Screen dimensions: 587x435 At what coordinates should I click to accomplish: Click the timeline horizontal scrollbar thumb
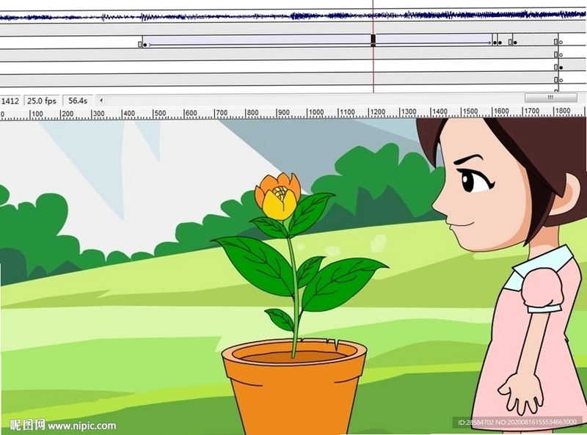[x=551, y=98]
